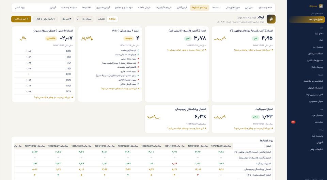Expand explanation link under Piotroski F card

pyautogui.click(x=120, y=88)
